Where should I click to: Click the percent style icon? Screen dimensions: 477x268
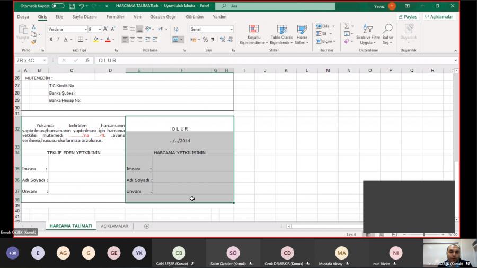point(205,40)
